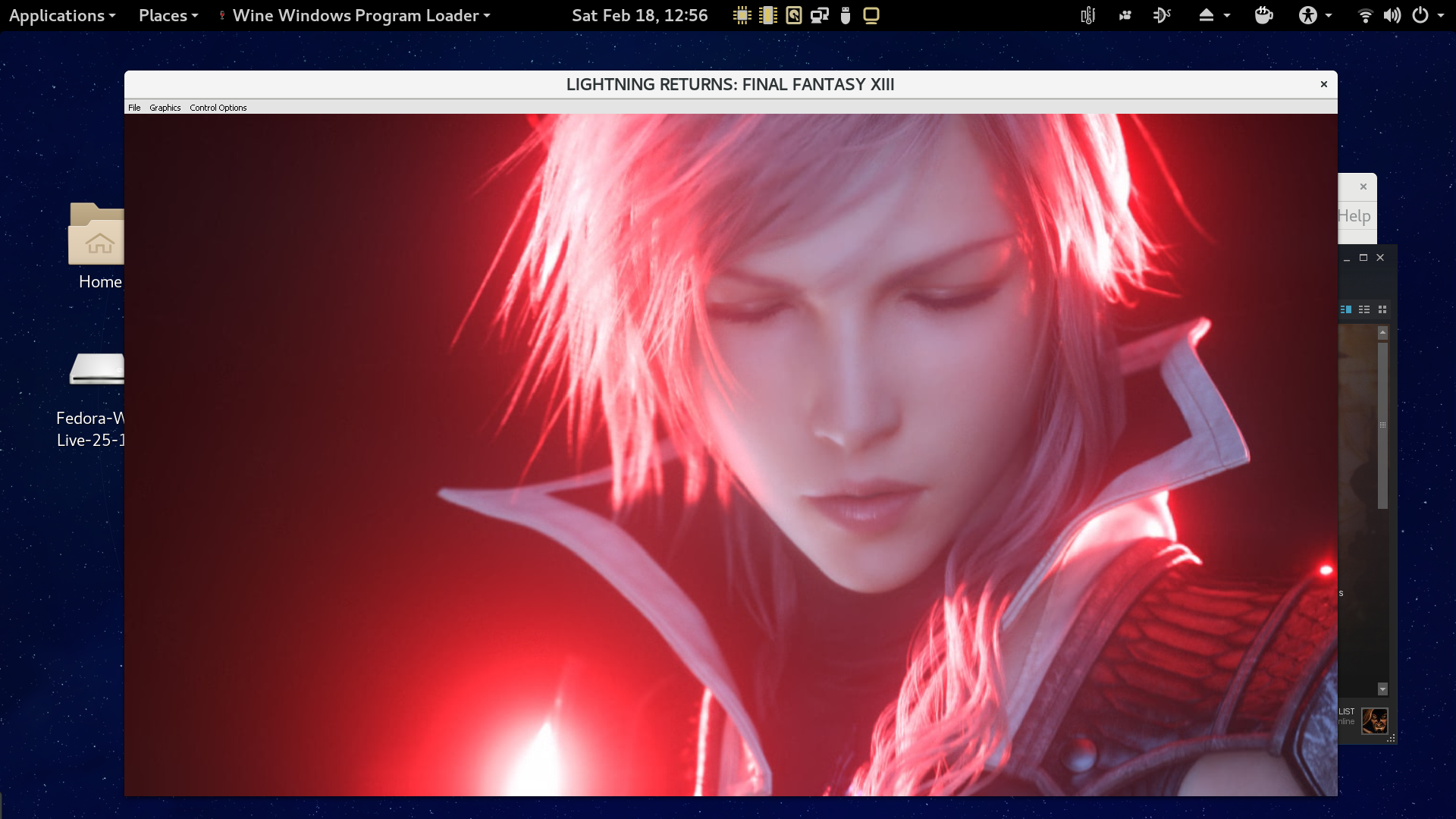Close the background window behind game
The height and width of the screenshot is (819, 1456).
click(1363, 187)
